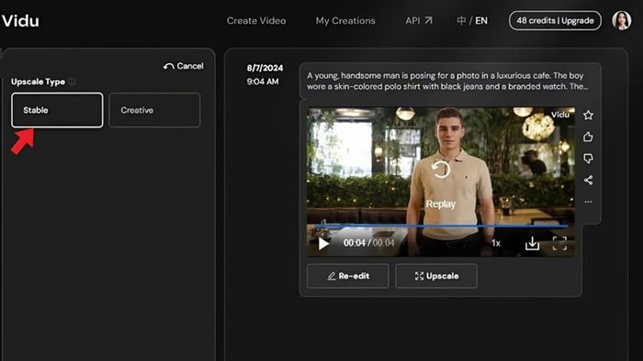643x361 pixels.
Task: Click the 00:04 / 00:04 timestamp
Action: (368, 243)
